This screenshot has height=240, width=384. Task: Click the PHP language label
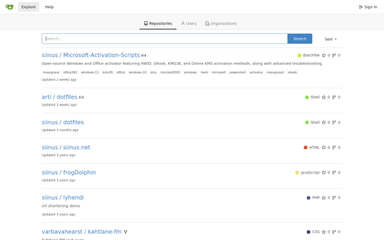coord(316,198)
